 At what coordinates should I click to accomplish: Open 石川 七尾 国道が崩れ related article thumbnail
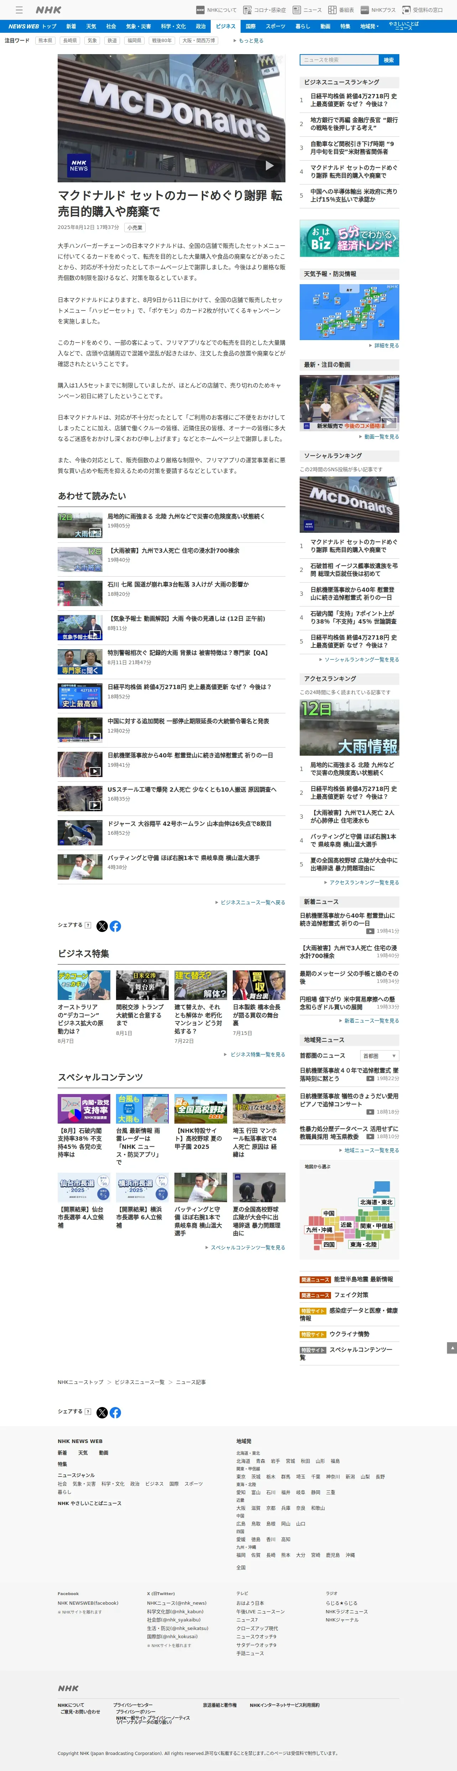[x=80, y=593]
